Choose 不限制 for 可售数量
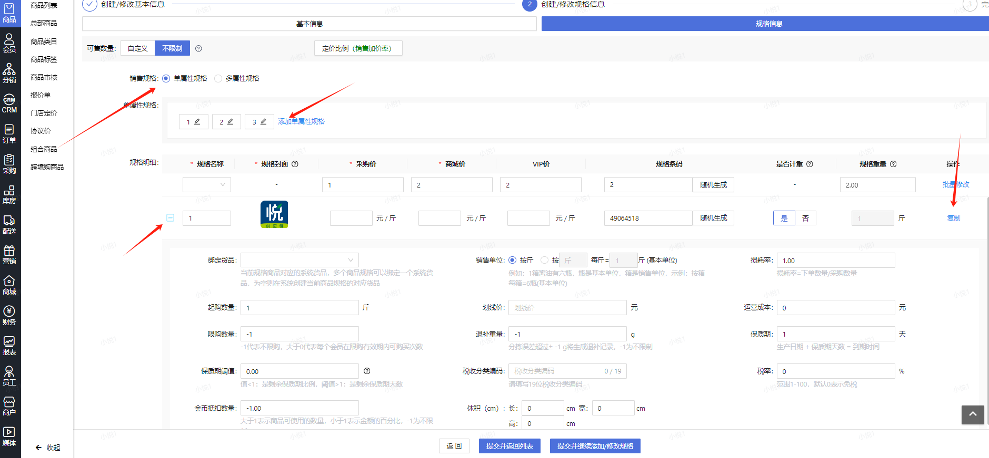The width and height of the screenshot is (989, 458). click(172, 48)
